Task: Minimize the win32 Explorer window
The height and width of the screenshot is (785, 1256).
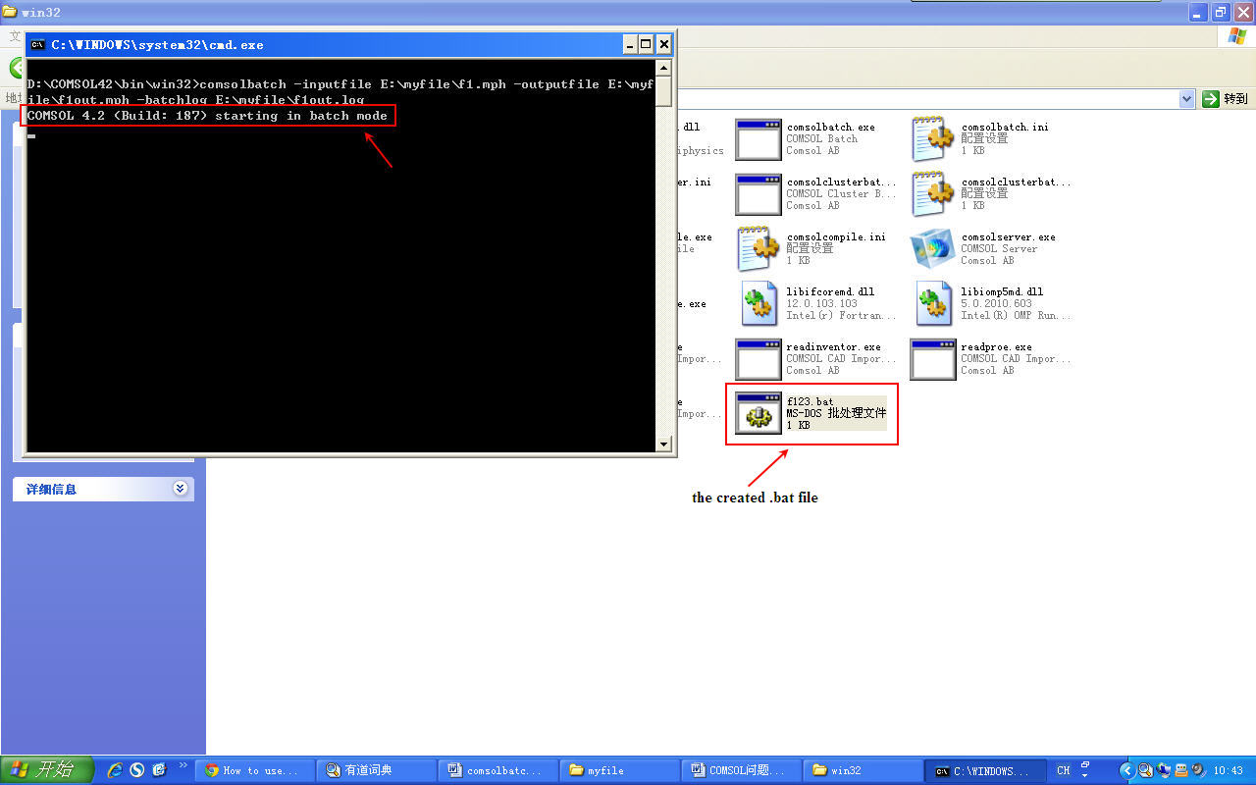Action: (x=1199, y=12)
